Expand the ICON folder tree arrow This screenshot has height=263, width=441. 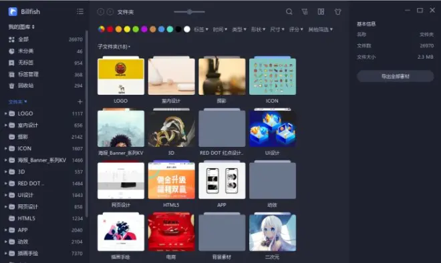(x=5, y=148)
